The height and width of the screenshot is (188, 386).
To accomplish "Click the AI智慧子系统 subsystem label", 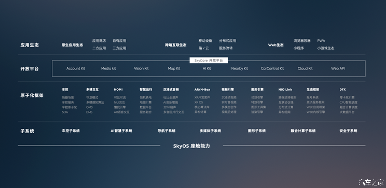I will (121, 131).
